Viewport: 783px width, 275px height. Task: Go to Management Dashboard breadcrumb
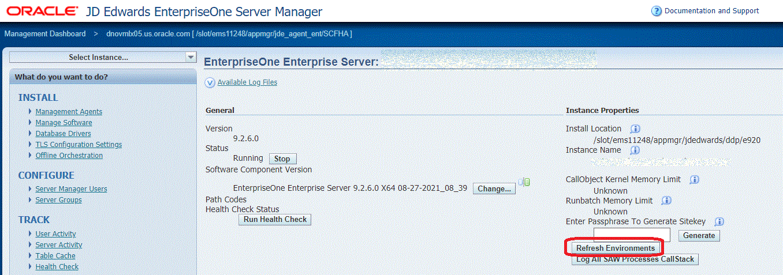click(x=45, y=33)
